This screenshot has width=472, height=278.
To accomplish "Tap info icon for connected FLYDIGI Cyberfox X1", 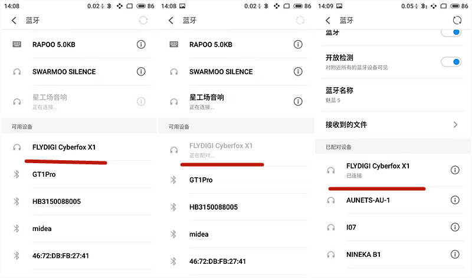I will pyautogui.click(x=455, y=170).
